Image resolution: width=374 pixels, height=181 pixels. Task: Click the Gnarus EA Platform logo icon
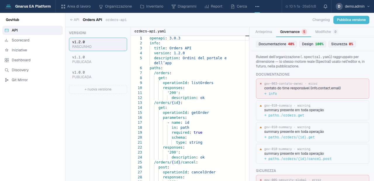8,6
